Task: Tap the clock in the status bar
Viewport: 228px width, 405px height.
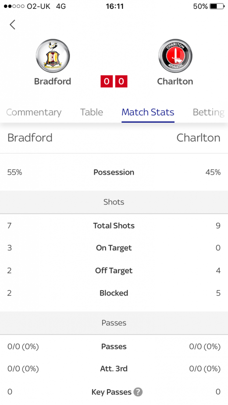Action: [x=114, y=6]
